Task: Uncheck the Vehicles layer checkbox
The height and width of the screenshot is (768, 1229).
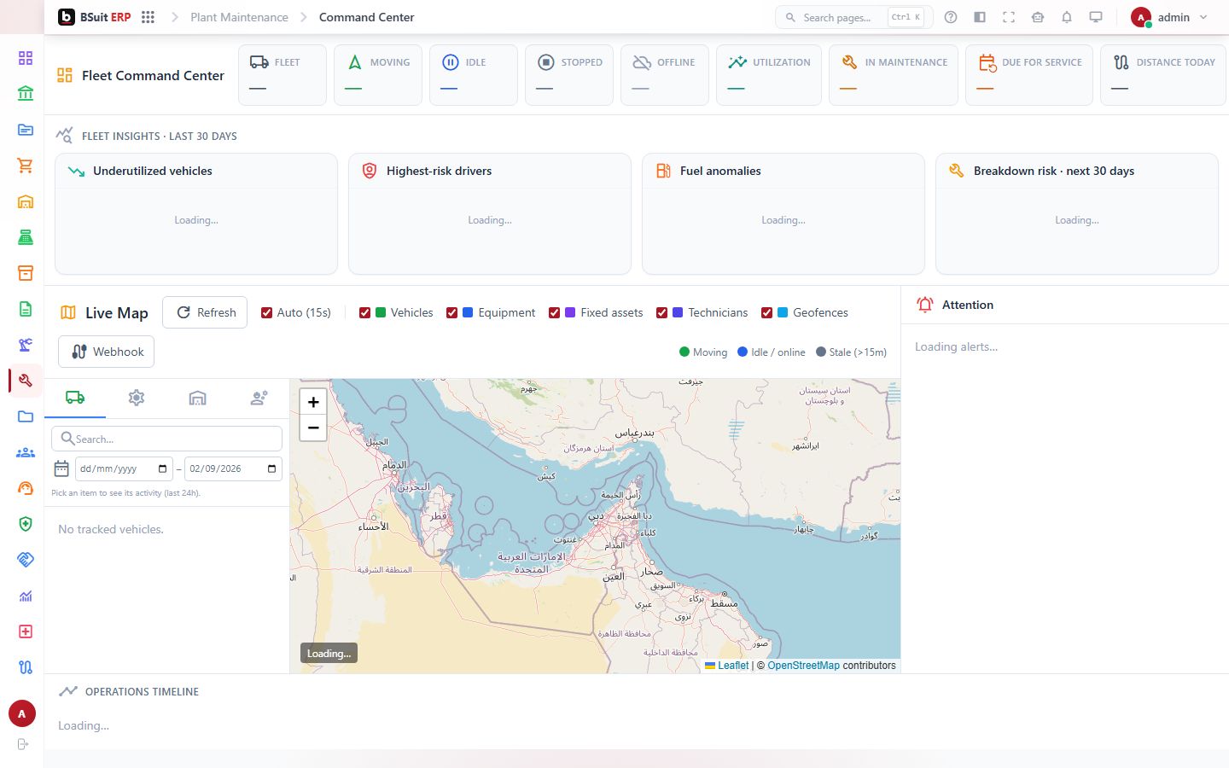Action: 365,313
